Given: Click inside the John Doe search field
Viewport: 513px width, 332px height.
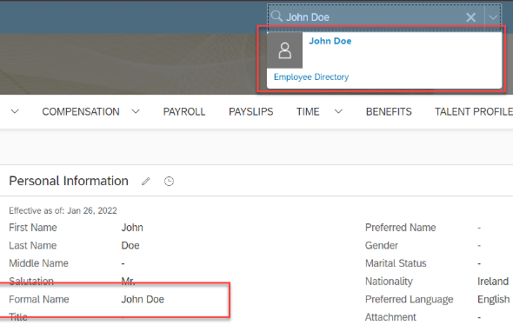Looking at the screenshot, I should [x=373, y=17].
